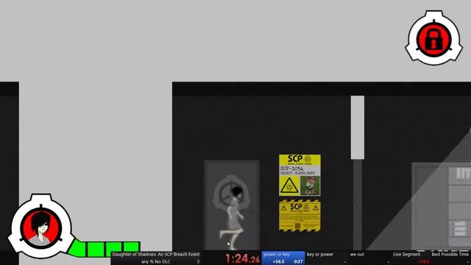This screenshot has width=471, height=265.
Task: Click the green health bar segments
Action: tap(104, 249)
